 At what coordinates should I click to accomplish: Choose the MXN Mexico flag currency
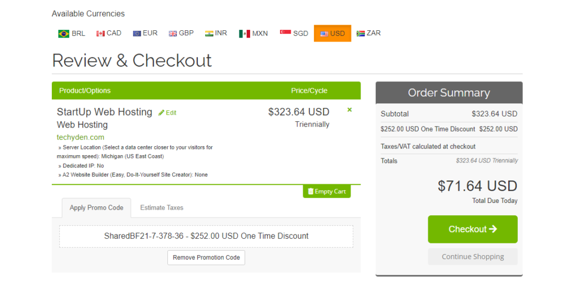(253, 33)
